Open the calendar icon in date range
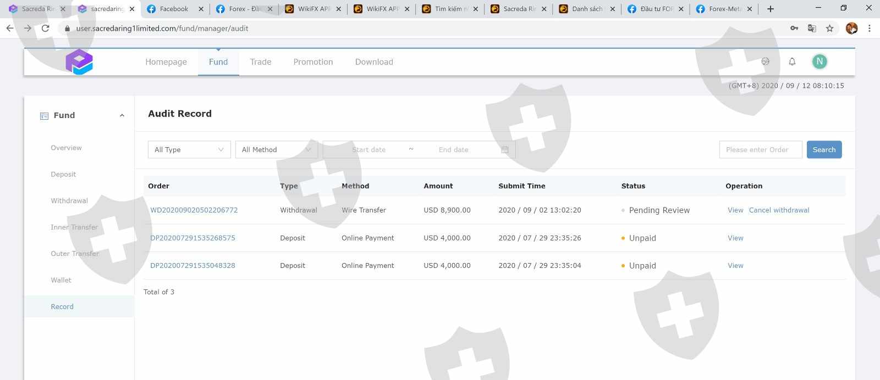 (x=505, y=150)
